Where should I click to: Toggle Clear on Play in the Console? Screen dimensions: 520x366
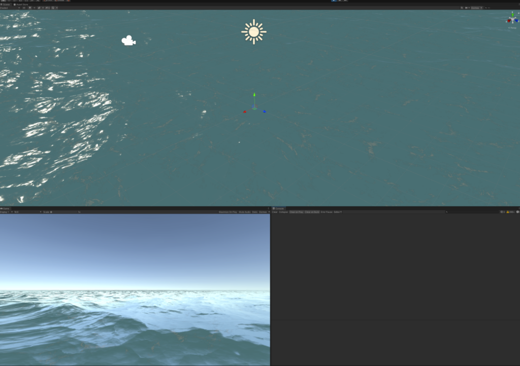coord(297,212)
